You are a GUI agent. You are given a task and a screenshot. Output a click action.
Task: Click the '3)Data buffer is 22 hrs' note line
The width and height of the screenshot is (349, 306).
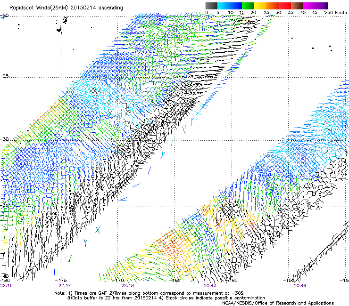click(x=166, y=298)
